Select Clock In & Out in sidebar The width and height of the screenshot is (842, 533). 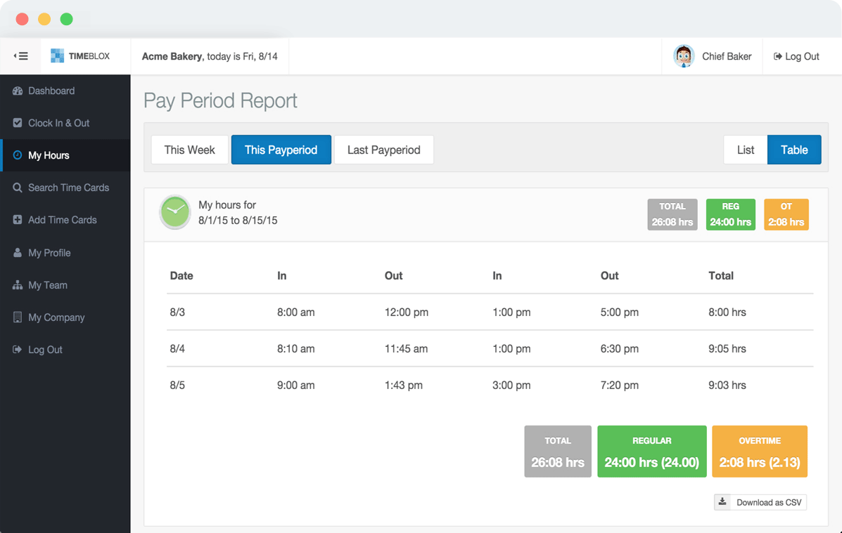pyautogui.click(x=58, y=123)
